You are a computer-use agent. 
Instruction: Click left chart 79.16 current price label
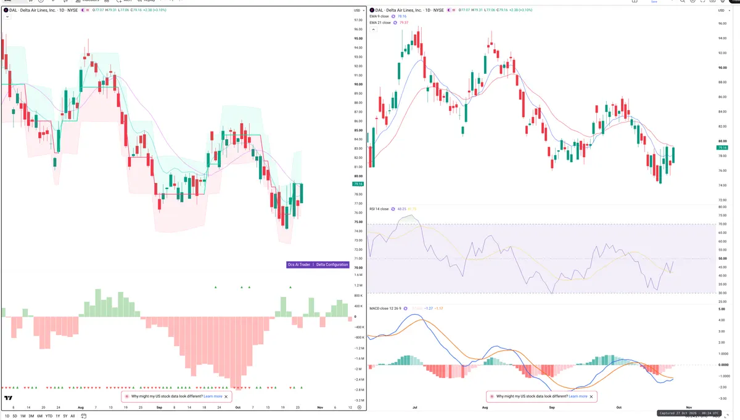pyautogui.click(x=358, y=184)
